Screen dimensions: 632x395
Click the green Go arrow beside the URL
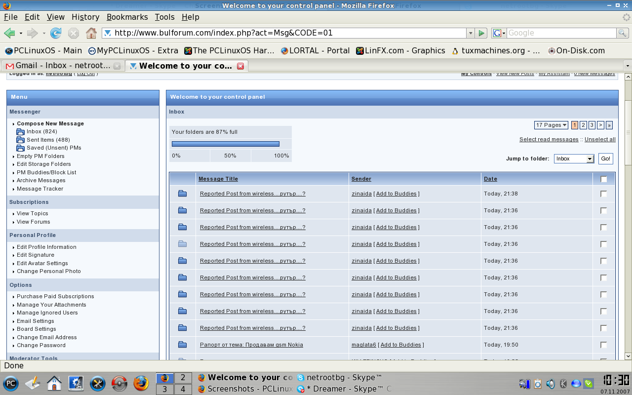[x=481, y=33]
